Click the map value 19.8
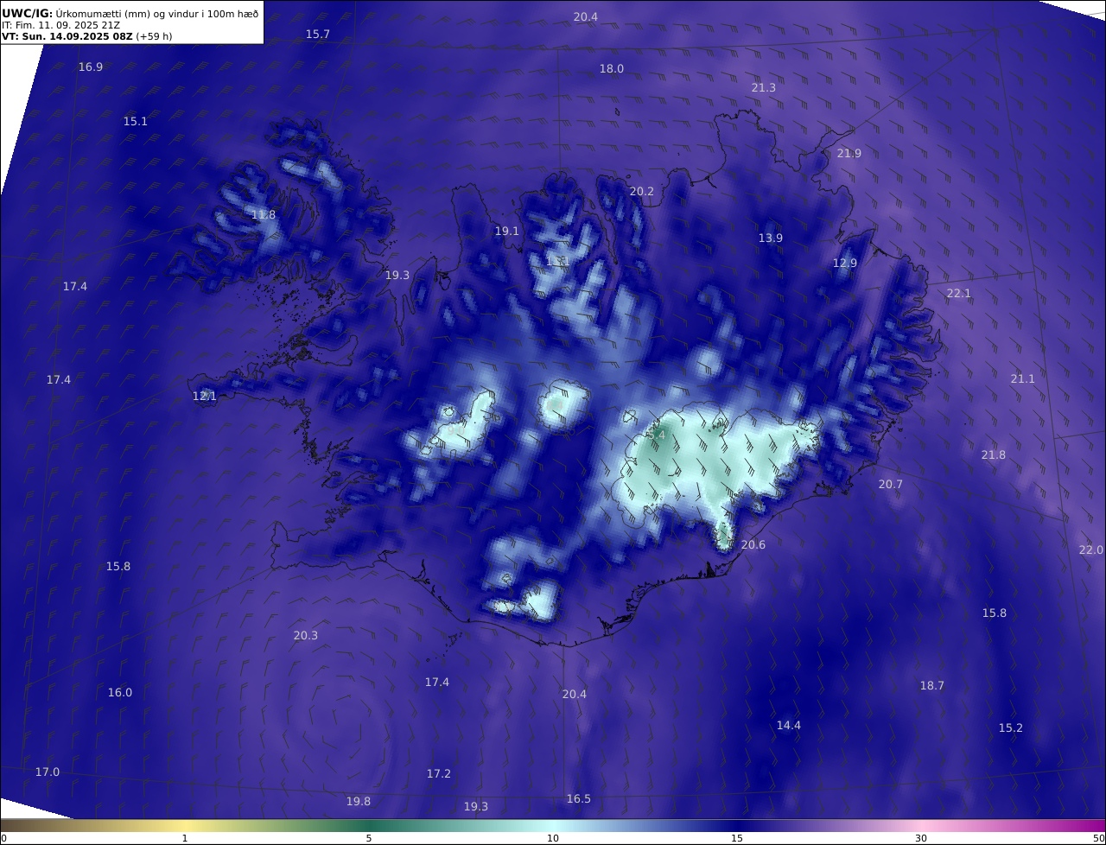Screen dimensions: 1106x845 (x=359, y=801)
